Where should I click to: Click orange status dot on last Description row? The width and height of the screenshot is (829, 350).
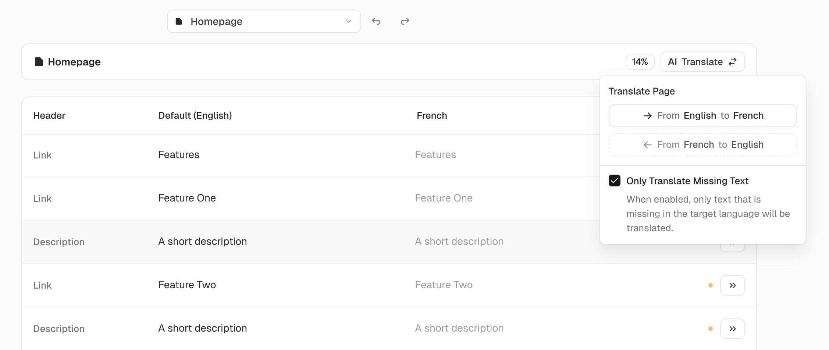coord(710,329)
